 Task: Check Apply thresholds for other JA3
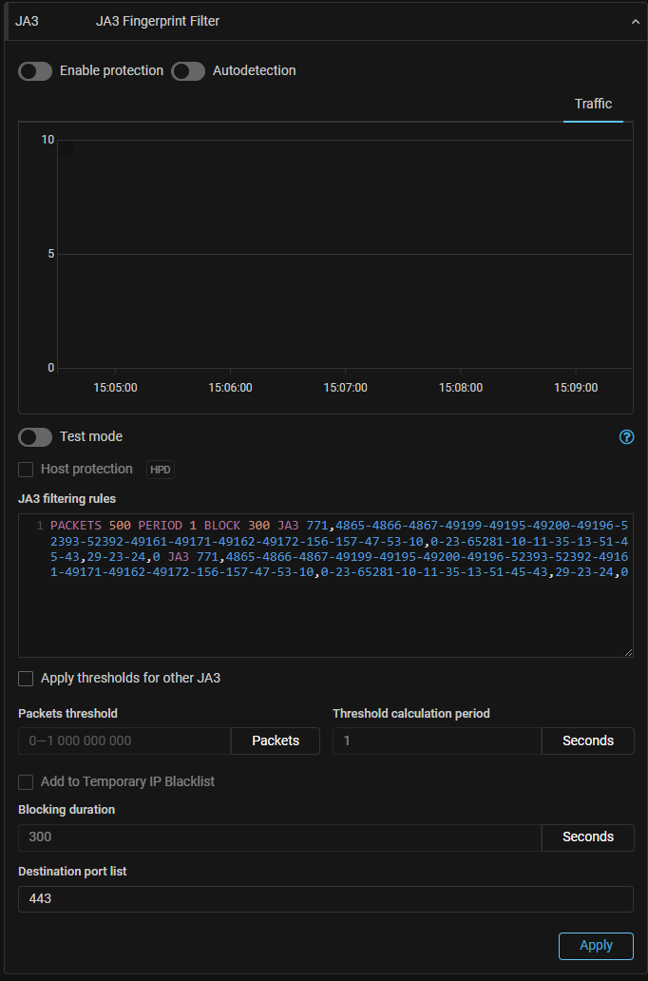click(27, 679)
